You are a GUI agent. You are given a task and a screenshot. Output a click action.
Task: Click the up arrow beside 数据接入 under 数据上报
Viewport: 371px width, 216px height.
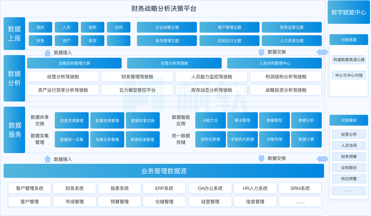47,53
